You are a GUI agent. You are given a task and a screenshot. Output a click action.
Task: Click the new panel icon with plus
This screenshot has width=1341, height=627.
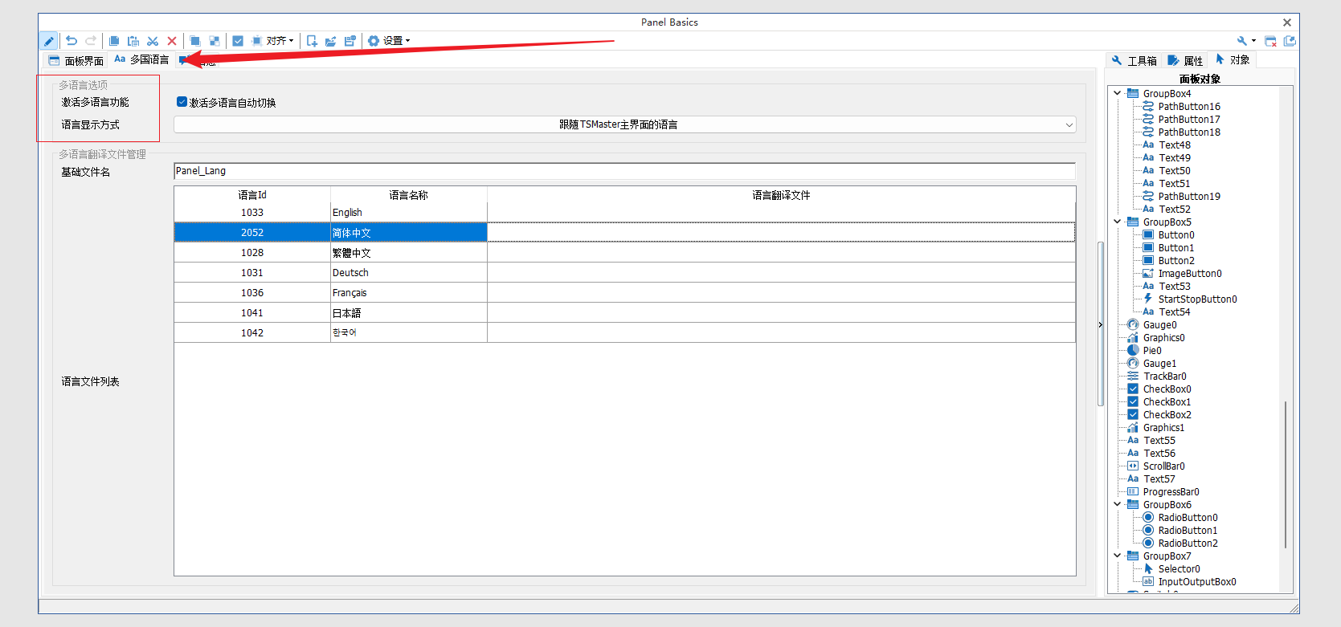pyautogui.click(x=312, y=41)
